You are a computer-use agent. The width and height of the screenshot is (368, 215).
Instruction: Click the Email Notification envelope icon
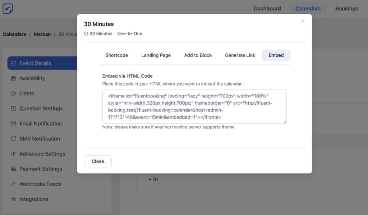click(x=13, y=124)
